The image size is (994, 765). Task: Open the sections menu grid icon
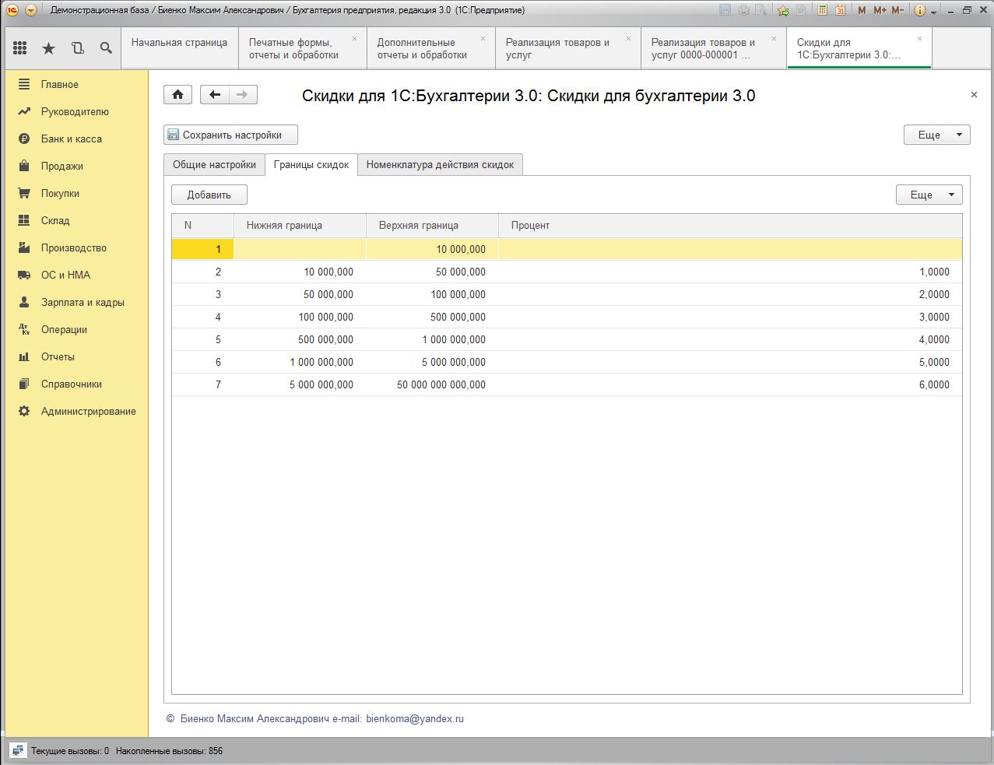tap(20, 48)
